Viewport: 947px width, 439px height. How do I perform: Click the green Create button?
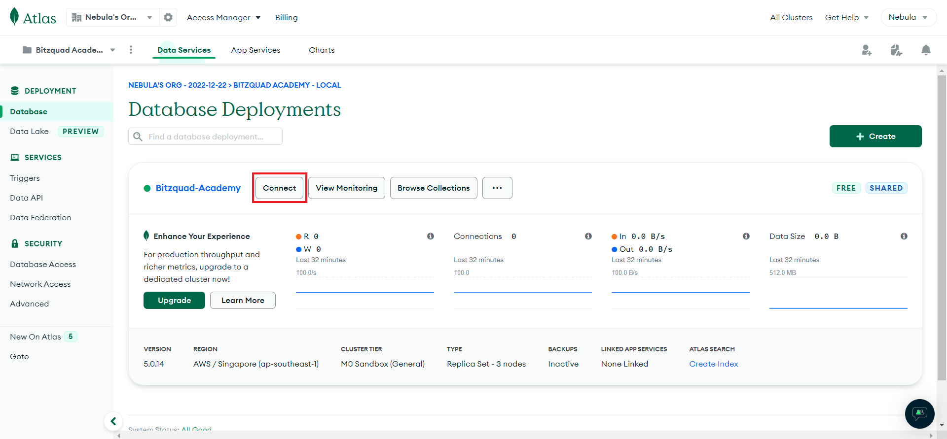coord(875,136)
